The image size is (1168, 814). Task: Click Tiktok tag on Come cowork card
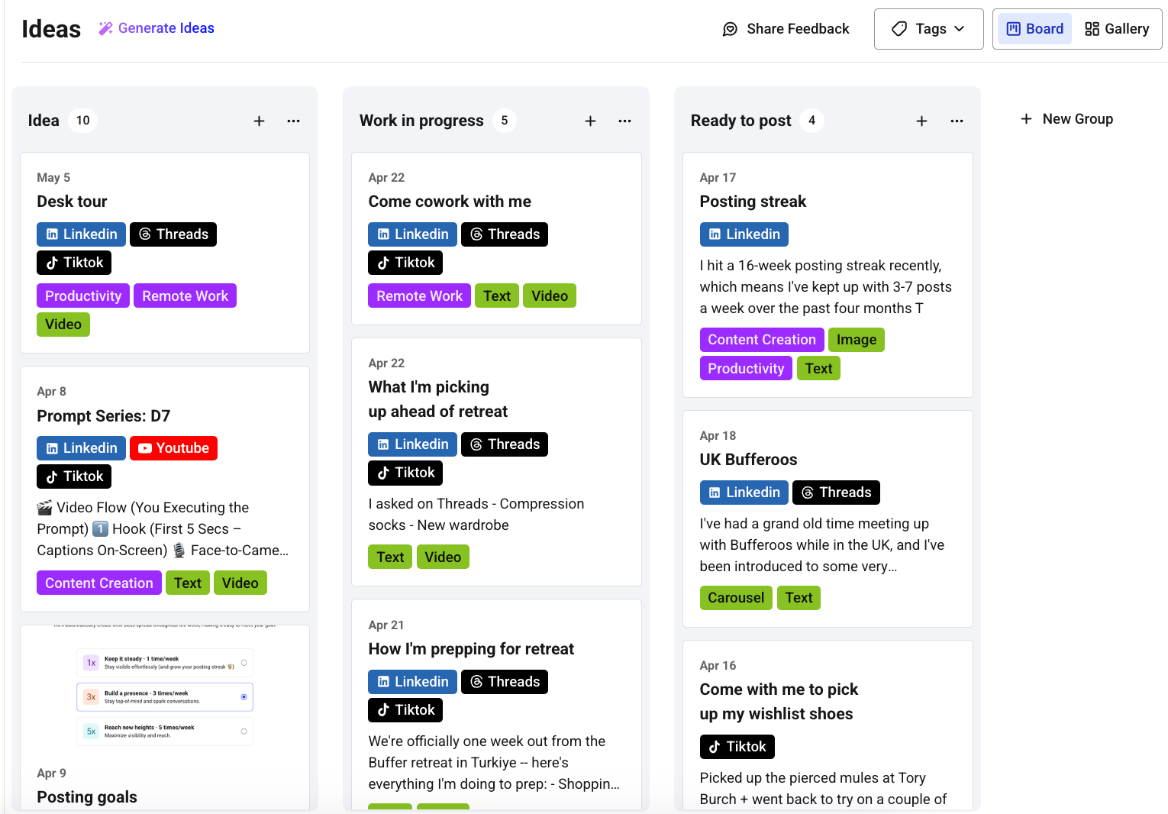(x=405, y=263)
